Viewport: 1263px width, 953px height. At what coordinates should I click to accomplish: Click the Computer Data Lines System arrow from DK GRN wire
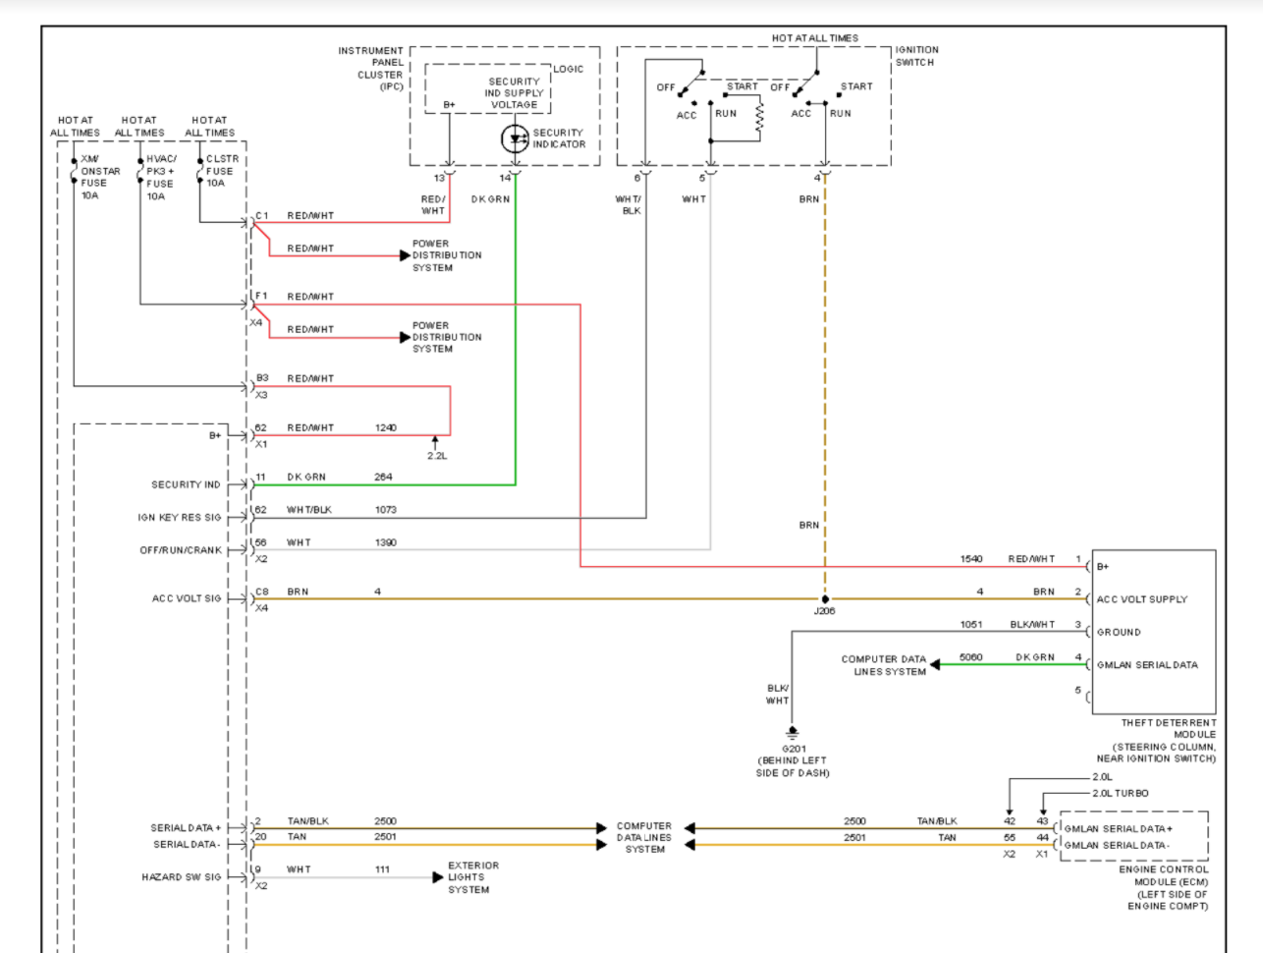click(936, 665)
